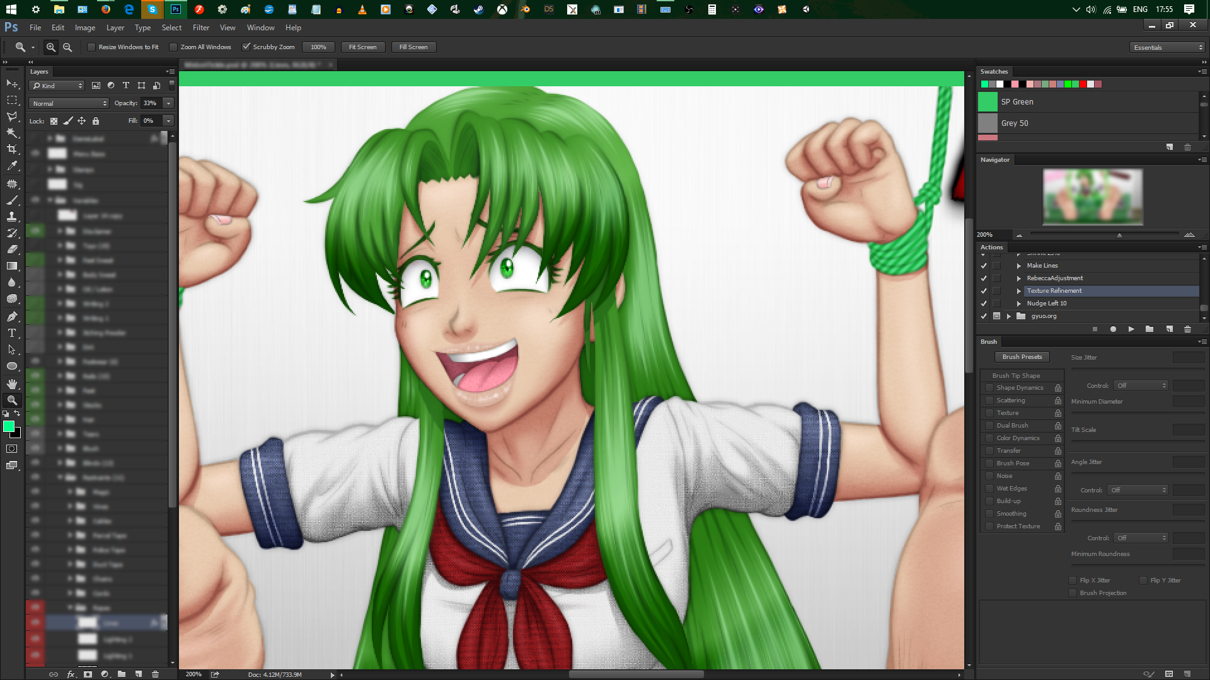Click lock all layer icon

96,121
